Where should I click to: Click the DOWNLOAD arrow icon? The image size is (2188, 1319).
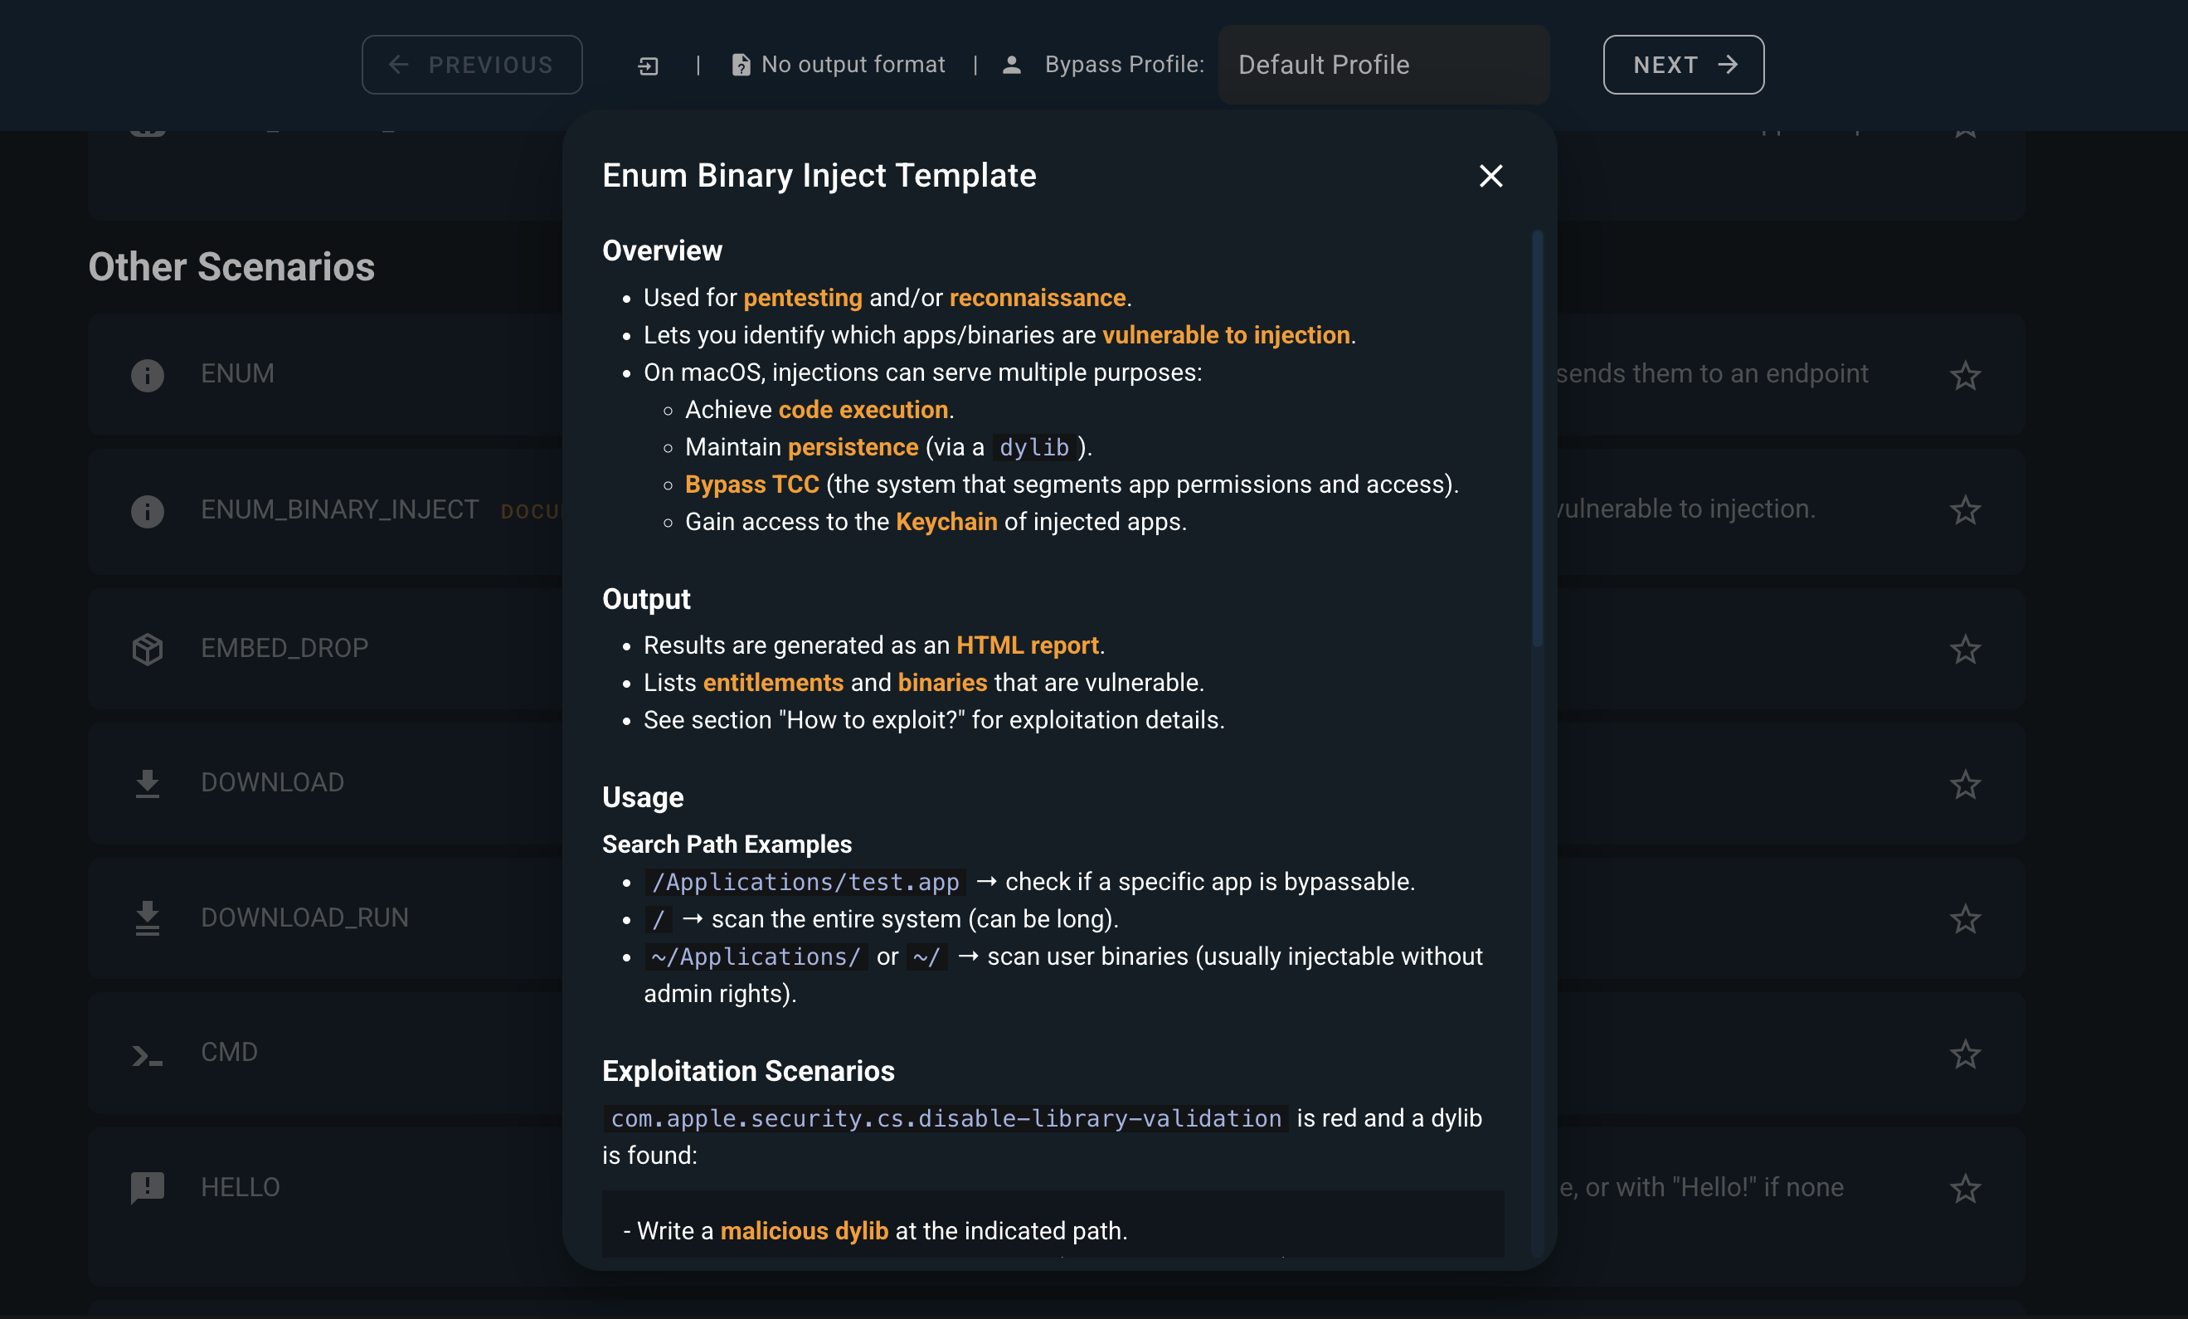tap(148, 783)
